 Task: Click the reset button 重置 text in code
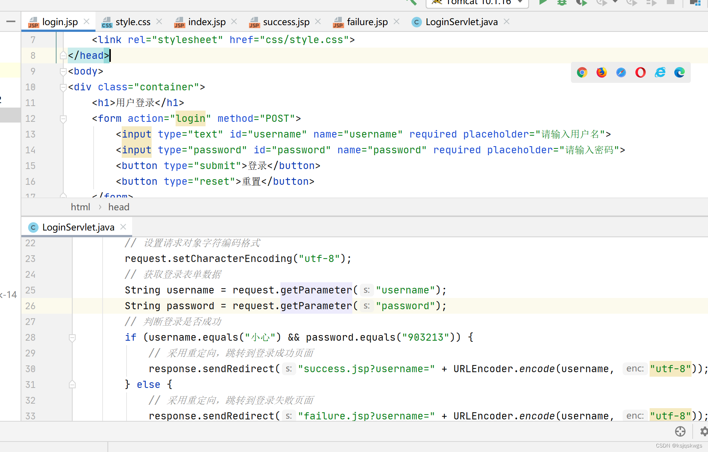pos(251,181)
